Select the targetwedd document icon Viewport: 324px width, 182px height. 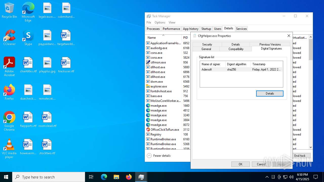point(66,38)
